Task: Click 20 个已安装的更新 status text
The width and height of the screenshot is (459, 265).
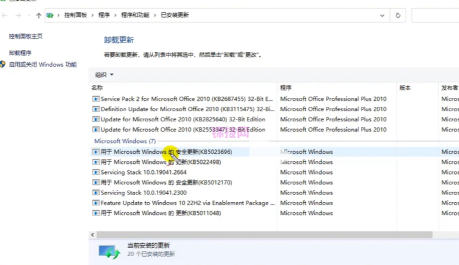Action: [151, 254]
